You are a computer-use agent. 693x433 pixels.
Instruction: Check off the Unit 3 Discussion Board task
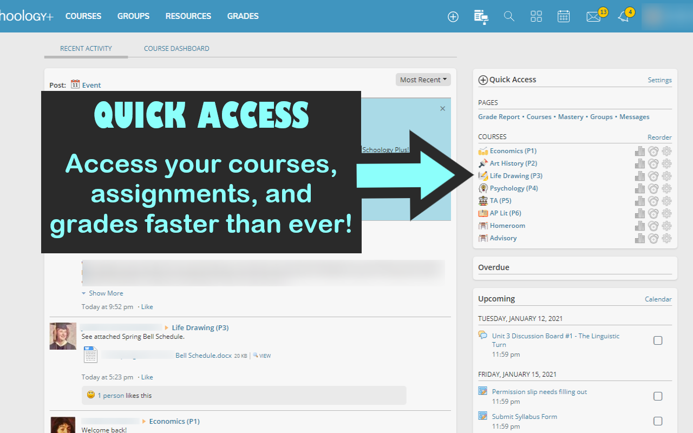658,340
